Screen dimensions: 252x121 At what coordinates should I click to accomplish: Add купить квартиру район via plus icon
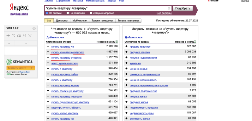point(48,74)
